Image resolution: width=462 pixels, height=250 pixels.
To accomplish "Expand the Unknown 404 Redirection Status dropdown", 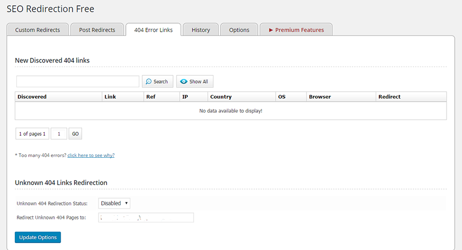I will [114, 203].
